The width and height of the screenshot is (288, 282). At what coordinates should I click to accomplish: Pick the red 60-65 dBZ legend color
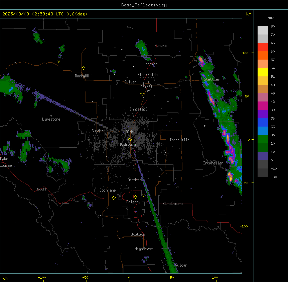click(263, 47)
